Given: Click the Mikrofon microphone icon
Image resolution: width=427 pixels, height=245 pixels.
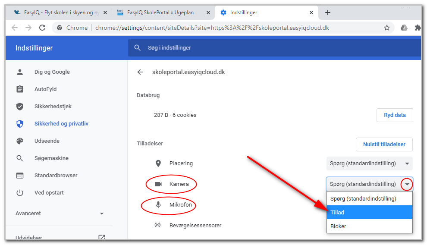Looking at the screenshot, I should point(158,205).
